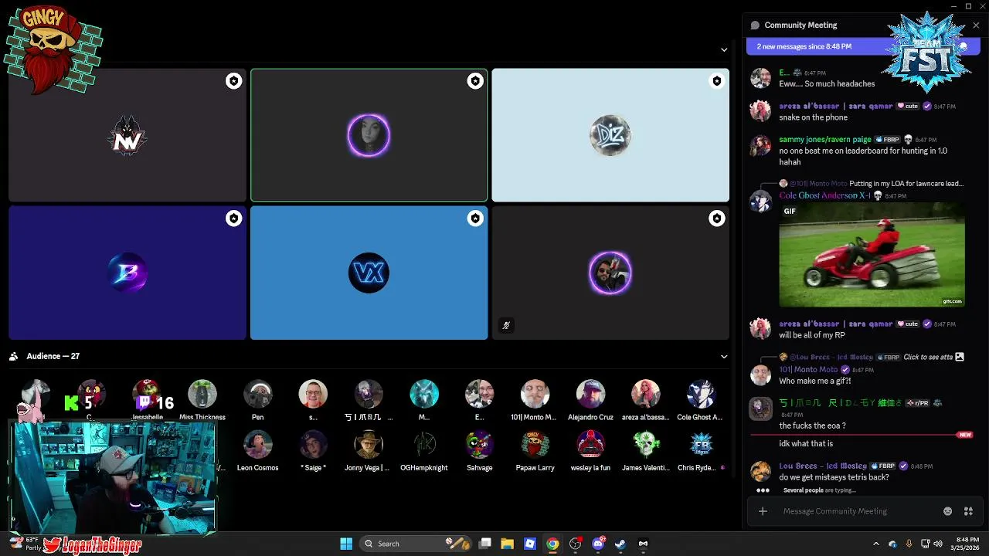Switch to Google Chrome in the taskbar
989x556 pixels.
coord(552,544)
